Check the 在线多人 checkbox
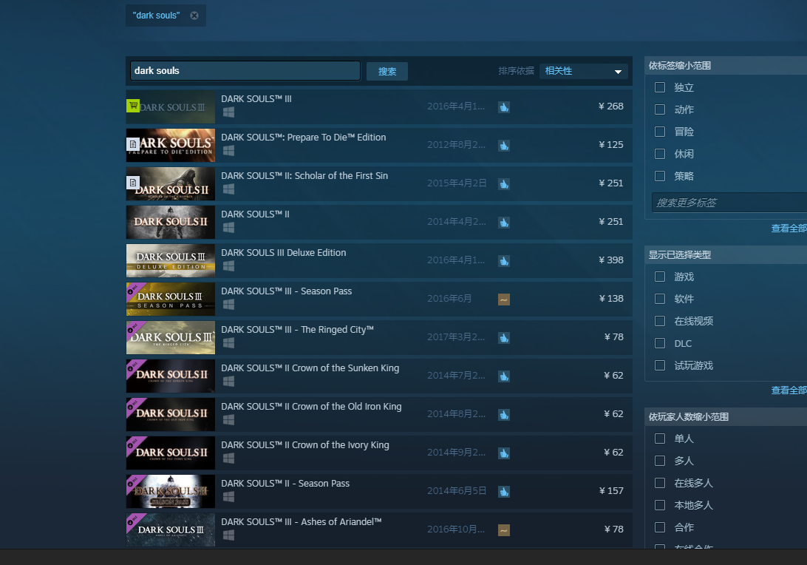 [660, 483]
